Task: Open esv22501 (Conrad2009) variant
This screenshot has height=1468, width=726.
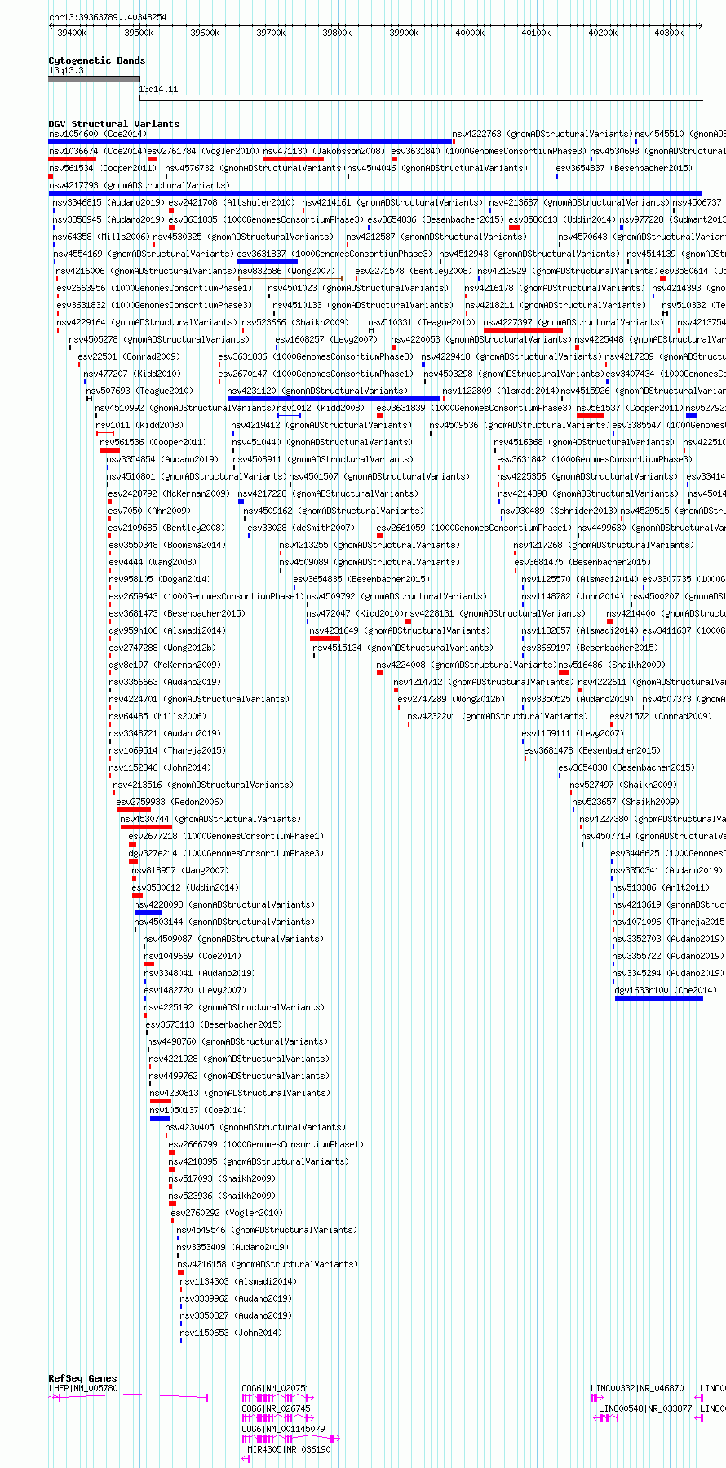Action: coord(129,356)
